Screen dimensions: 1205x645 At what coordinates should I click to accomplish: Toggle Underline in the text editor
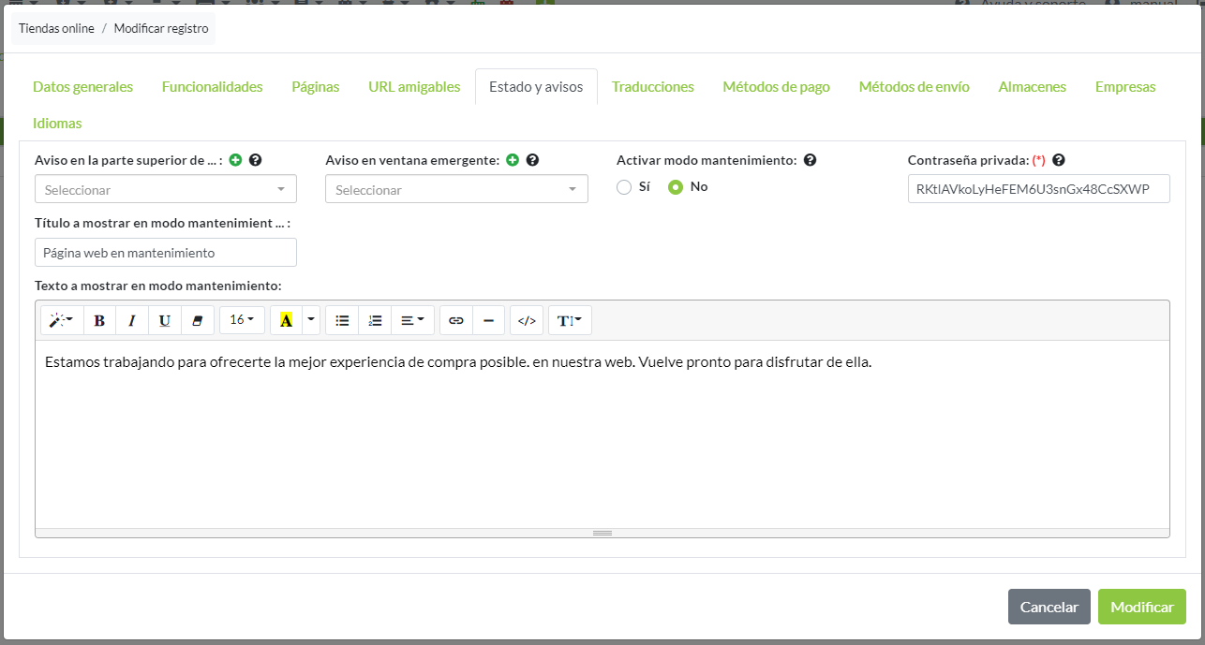[165, 320]
